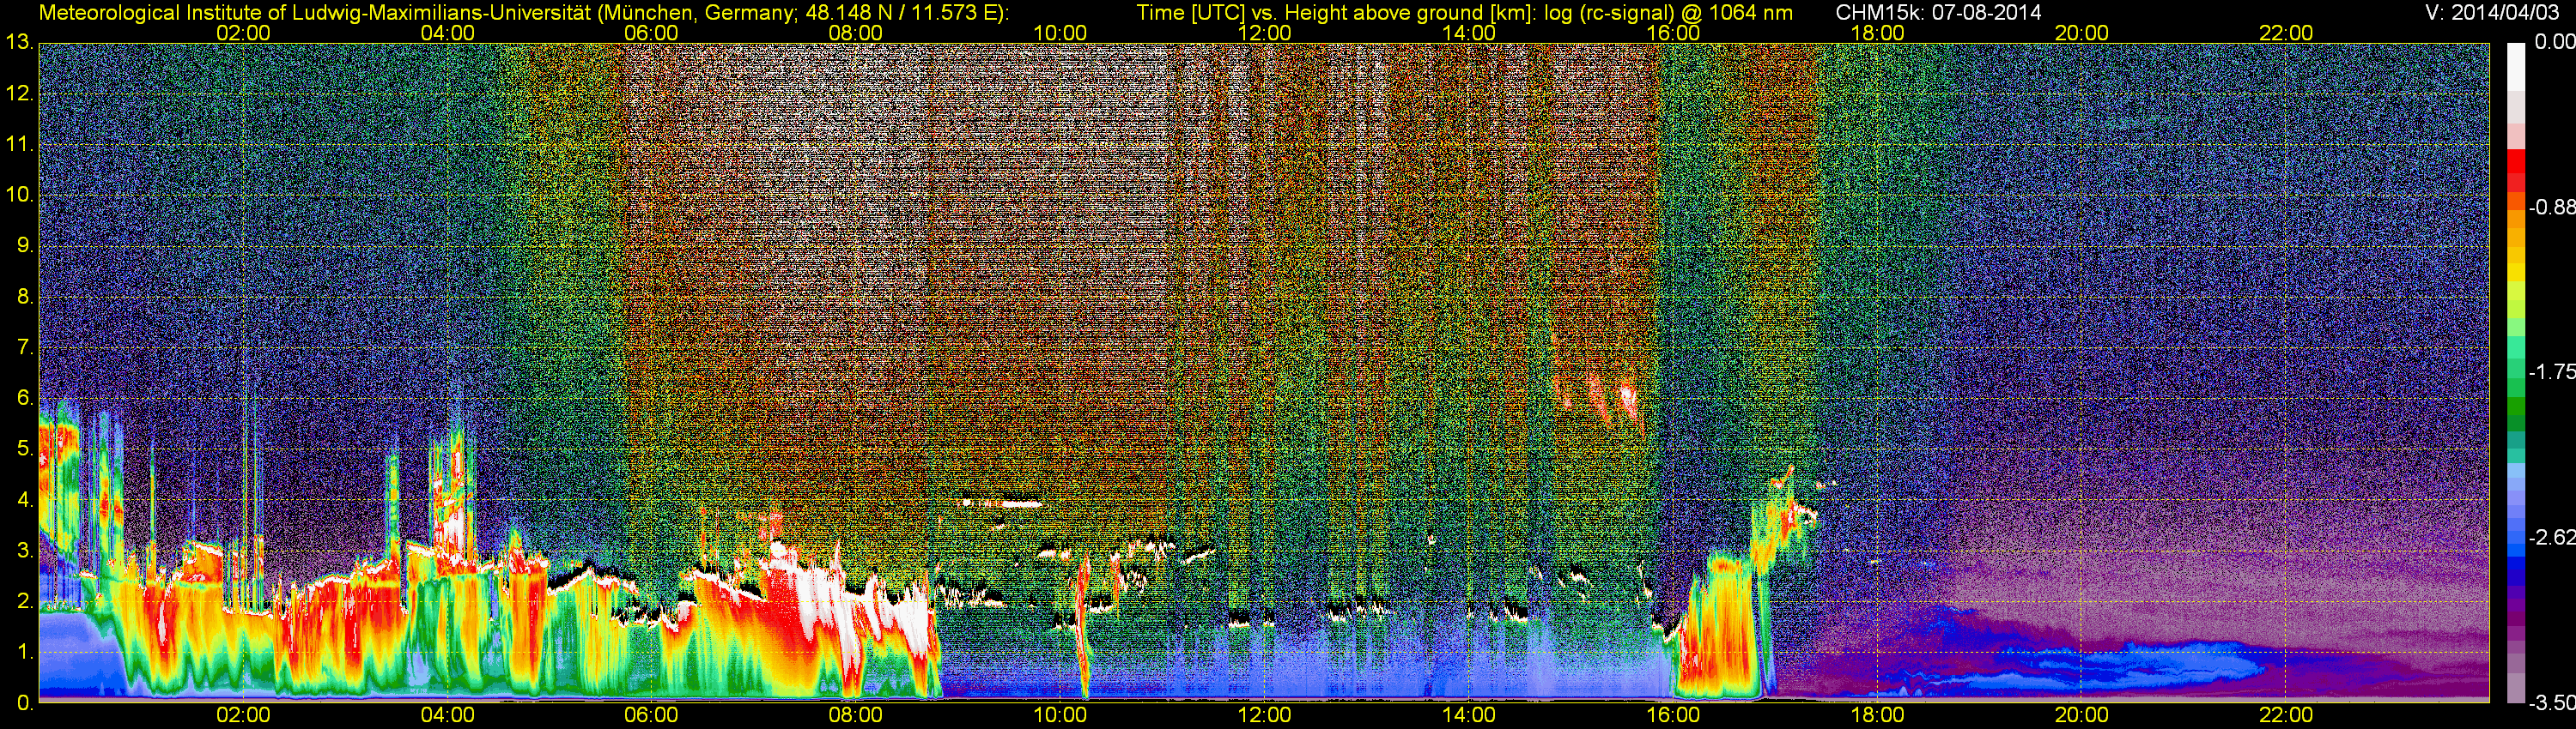Click the 13 km height axis label
The height and width of the screenshot is (729, 2576).
pos(19,43)
